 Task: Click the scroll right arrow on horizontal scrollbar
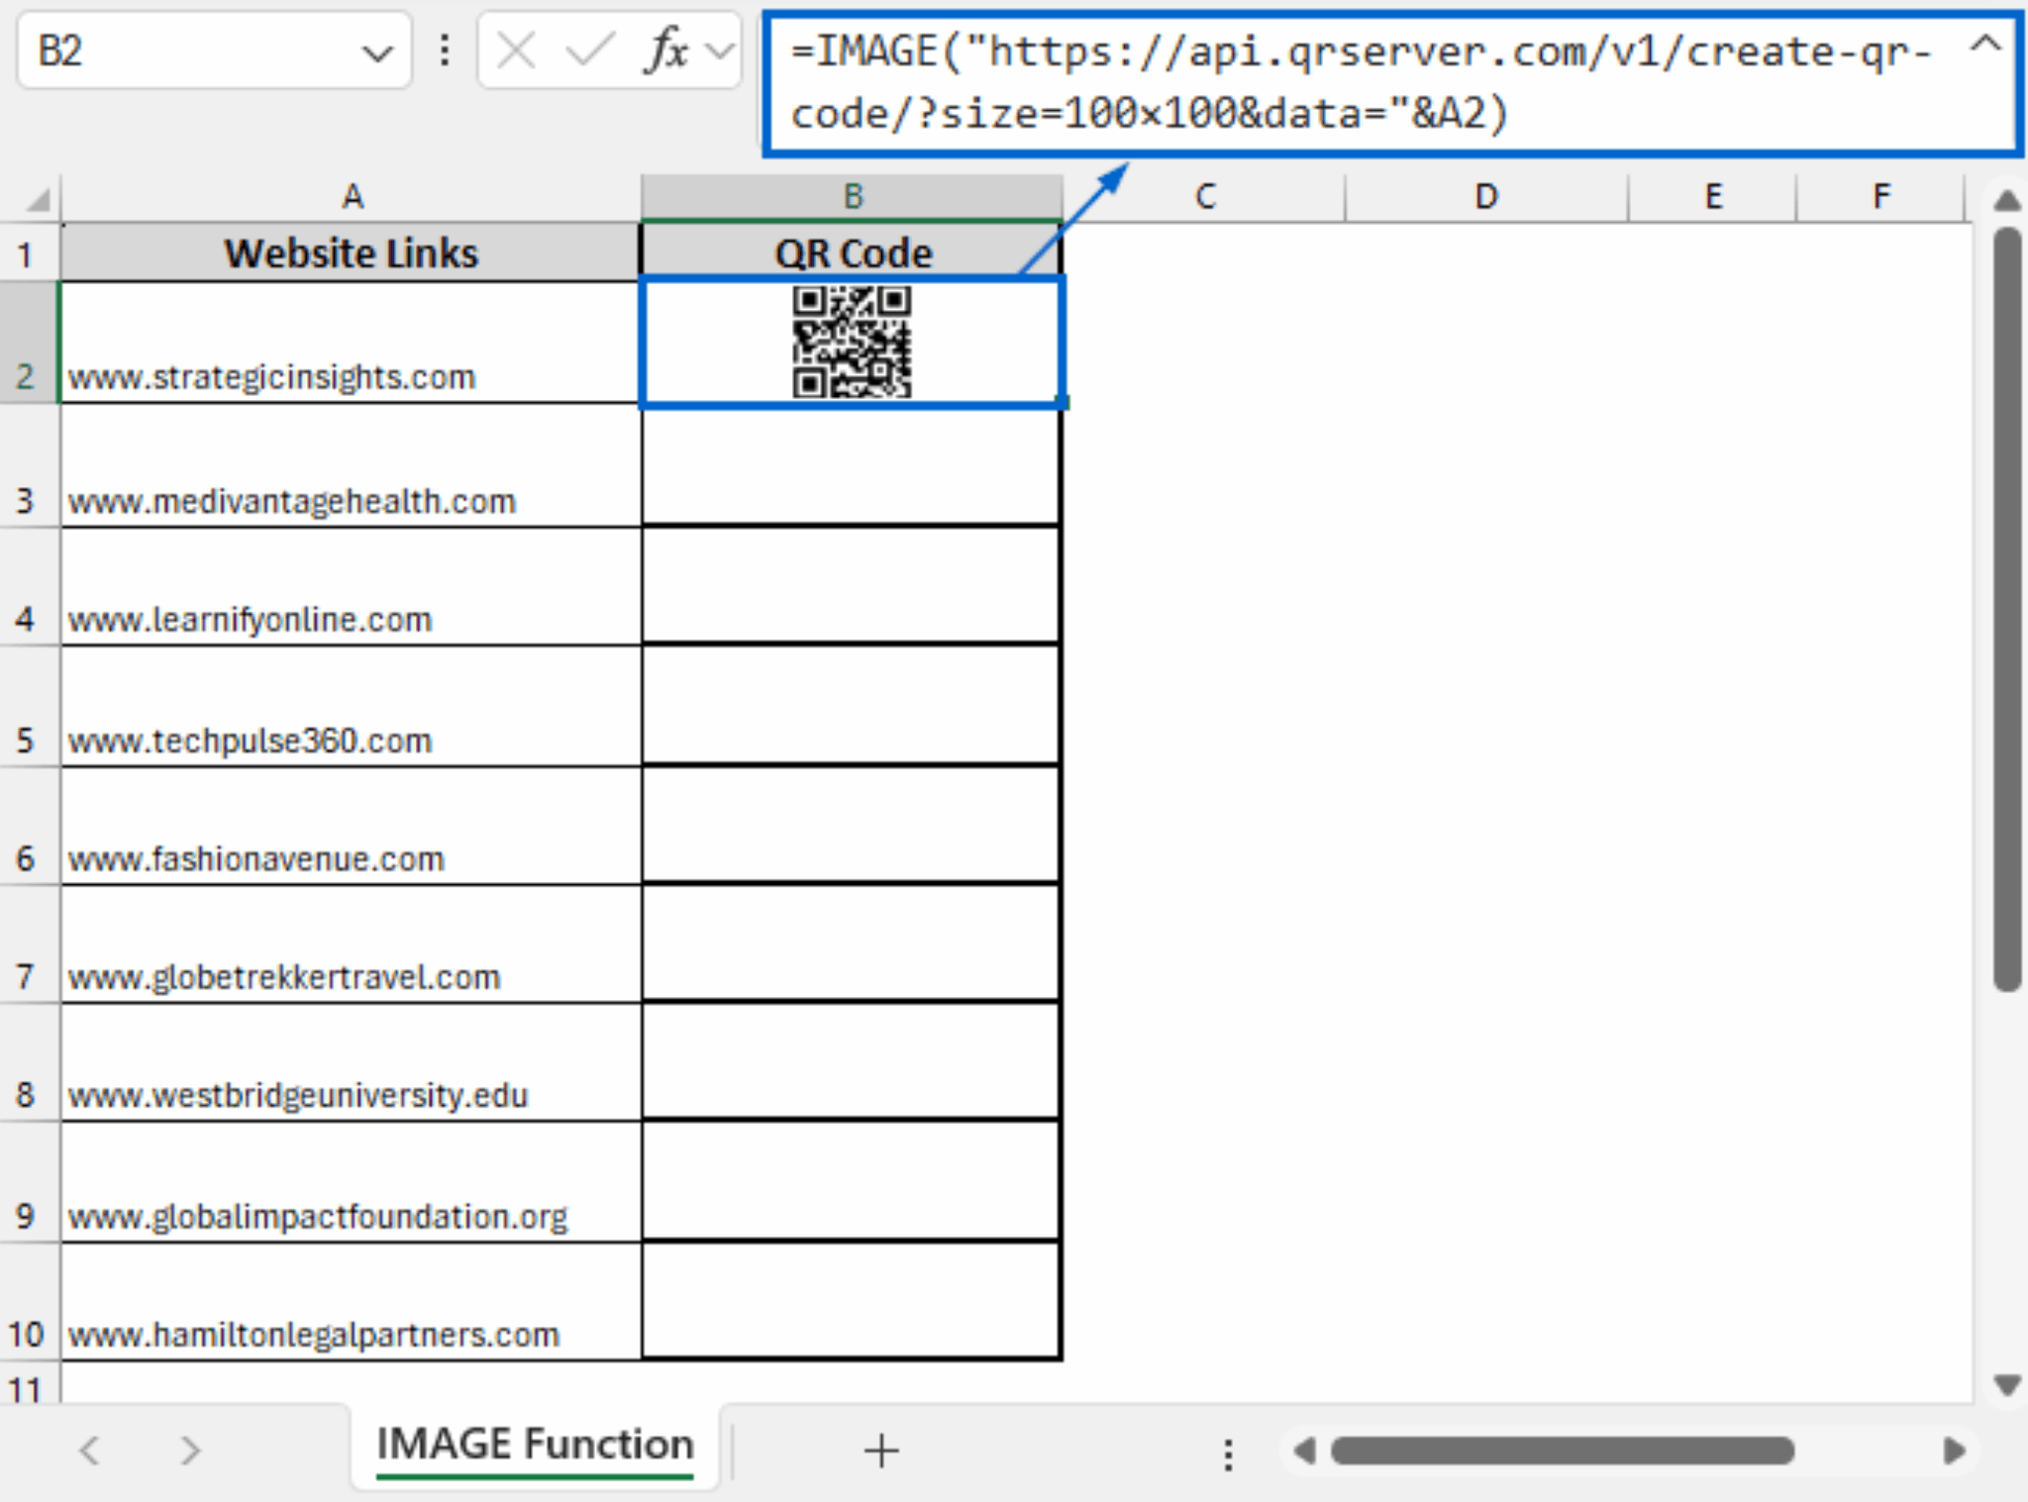[1954, 1452]
